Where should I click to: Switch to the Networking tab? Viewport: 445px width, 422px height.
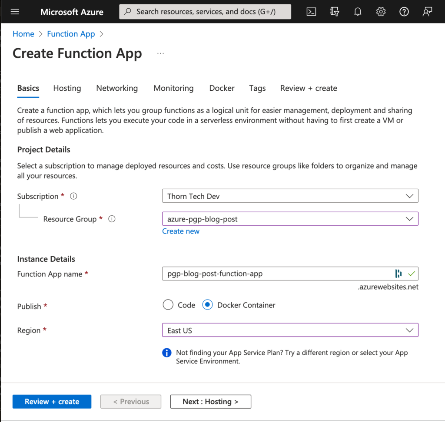point(117,88)
